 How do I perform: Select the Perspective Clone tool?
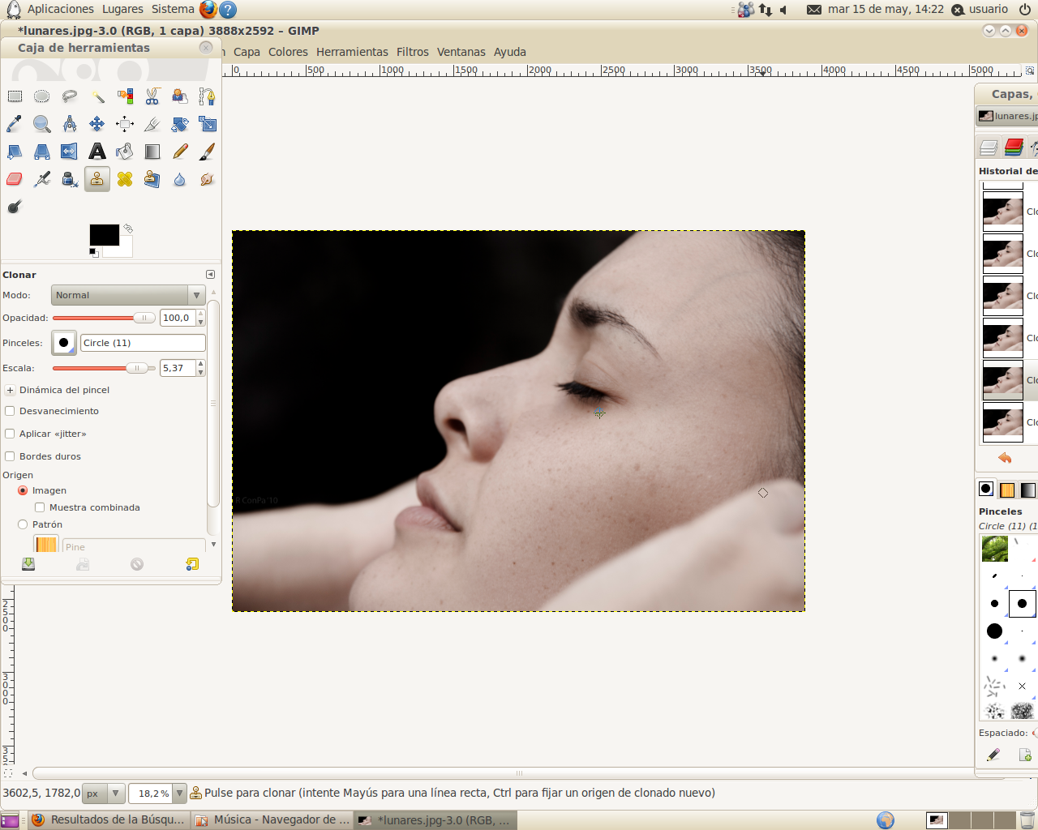(152, 179)
